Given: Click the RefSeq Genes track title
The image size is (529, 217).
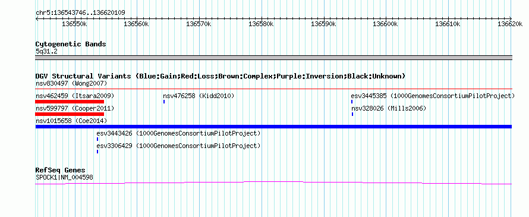Looking at the screenshot, I should click(61, 170).
